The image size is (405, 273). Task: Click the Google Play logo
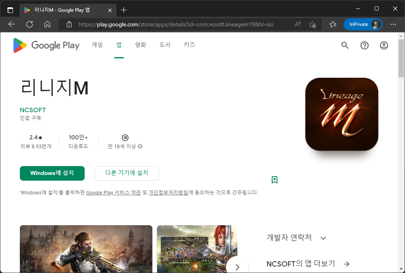point(46,45)
